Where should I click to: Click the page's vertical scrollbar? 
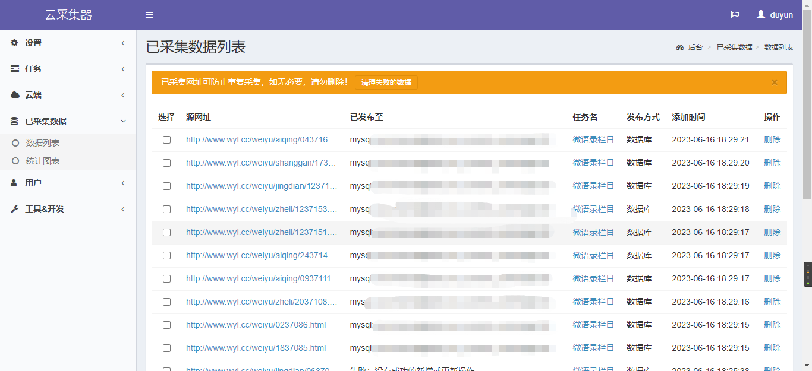tap(807, 178)
